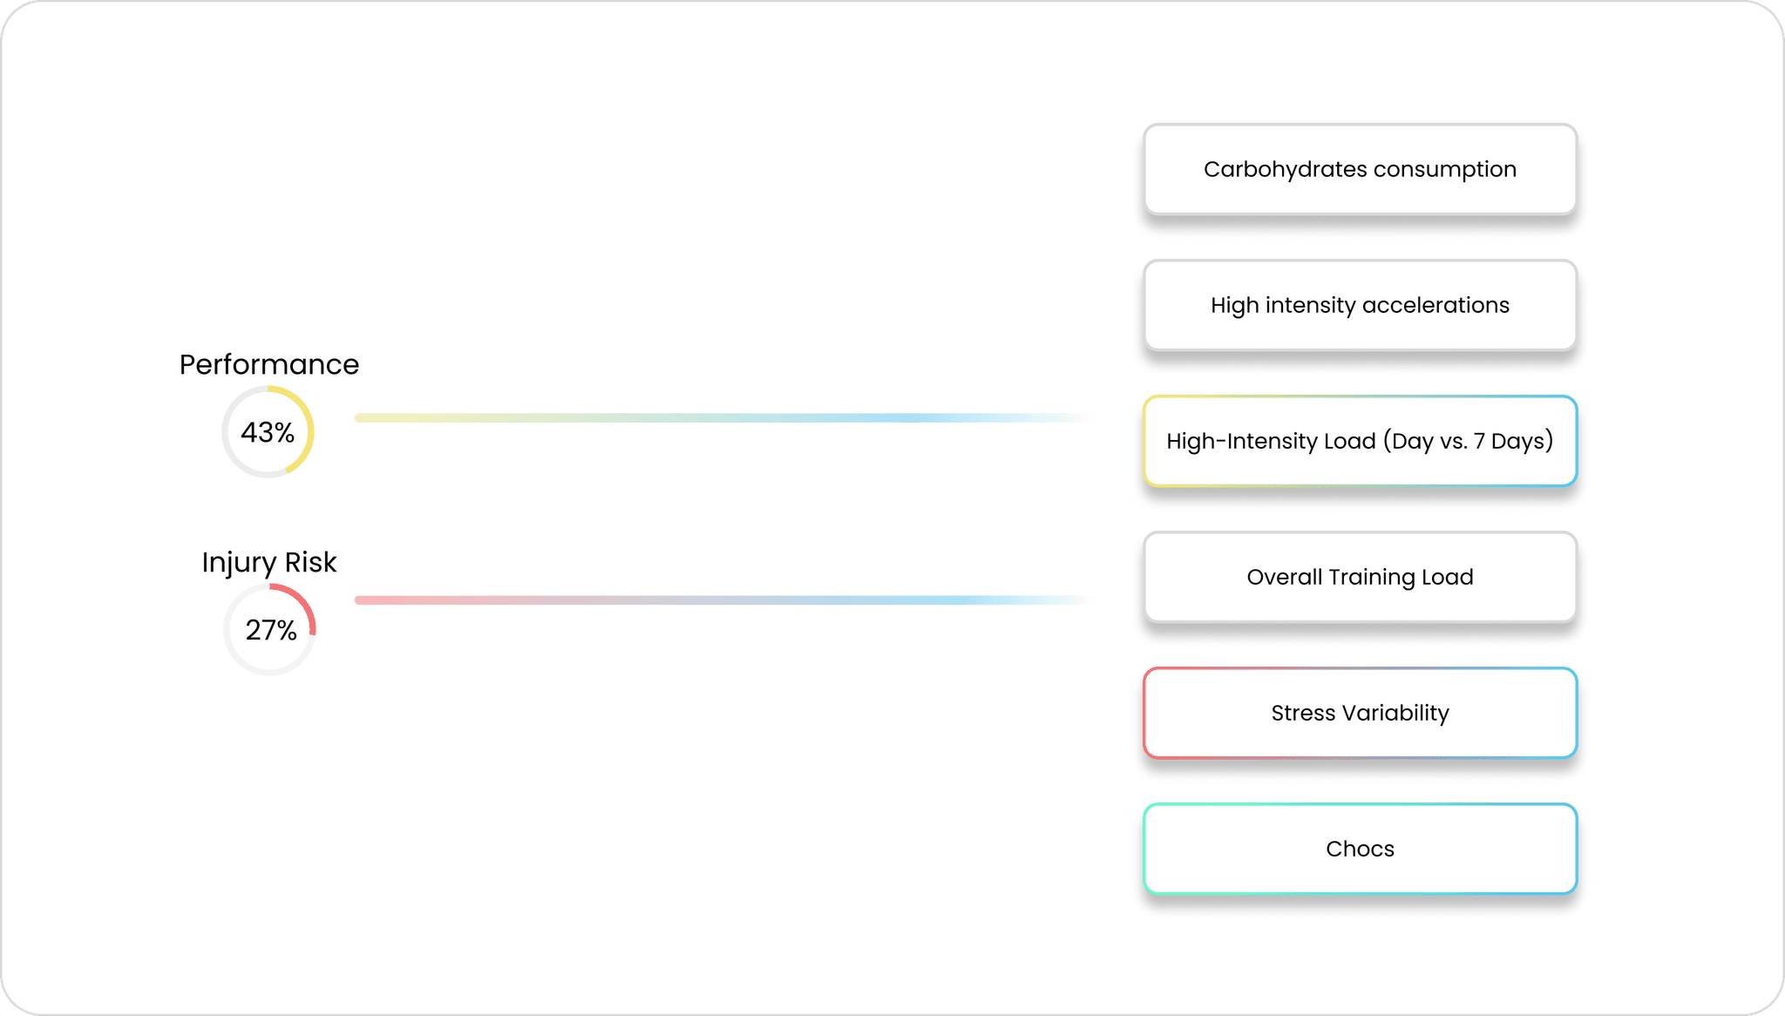
Task: Choose the Chocs factor card
Action: click(1360, 849)
